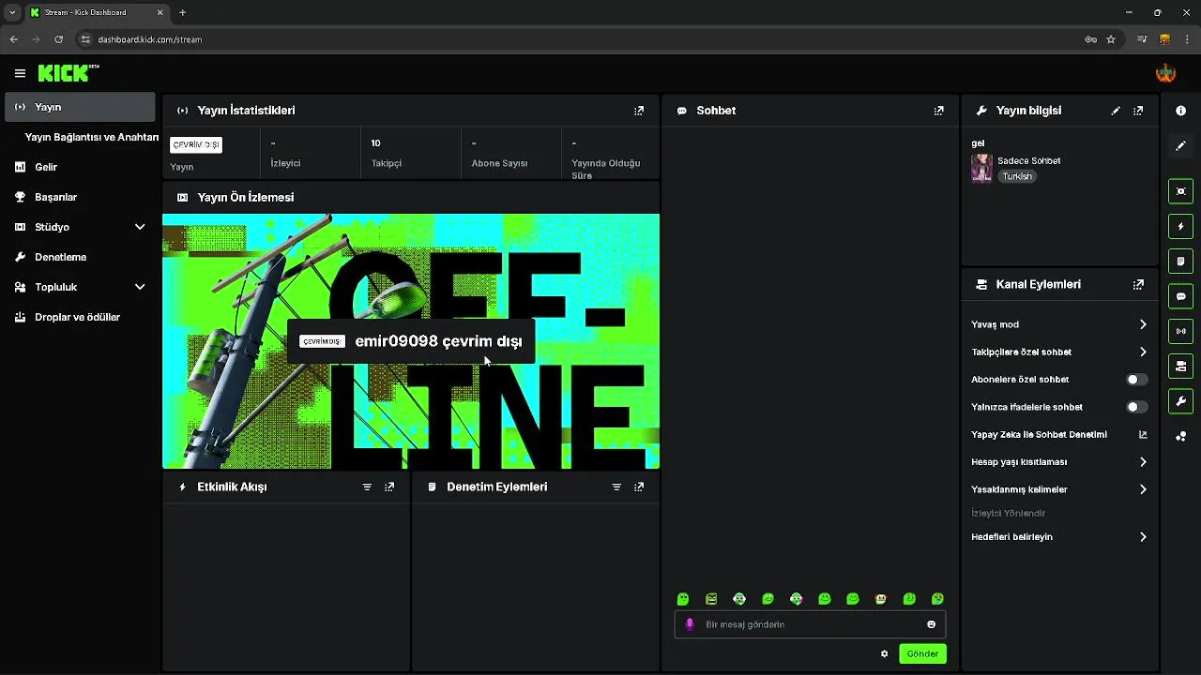Viewport: 1201px width, 675px height.
Task: Pop out the Sohbet panel
Action: pos(938,111)
